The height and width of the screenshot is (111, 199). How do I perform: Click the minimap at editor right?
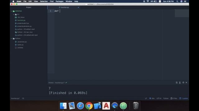(182, 13)
